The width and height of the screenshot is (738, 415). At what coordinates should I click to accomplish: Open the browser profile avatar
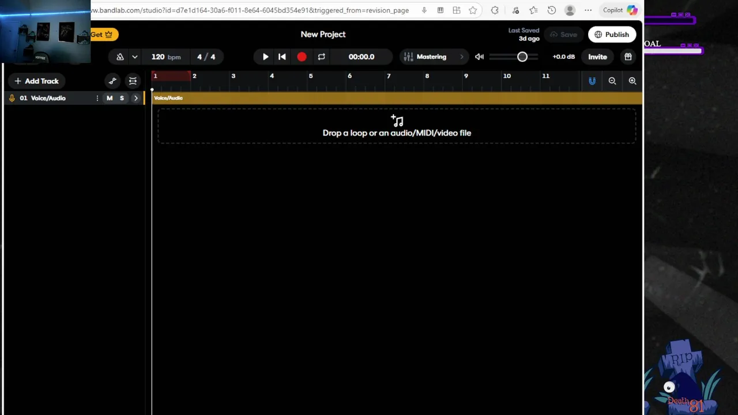tap(570, 10)
